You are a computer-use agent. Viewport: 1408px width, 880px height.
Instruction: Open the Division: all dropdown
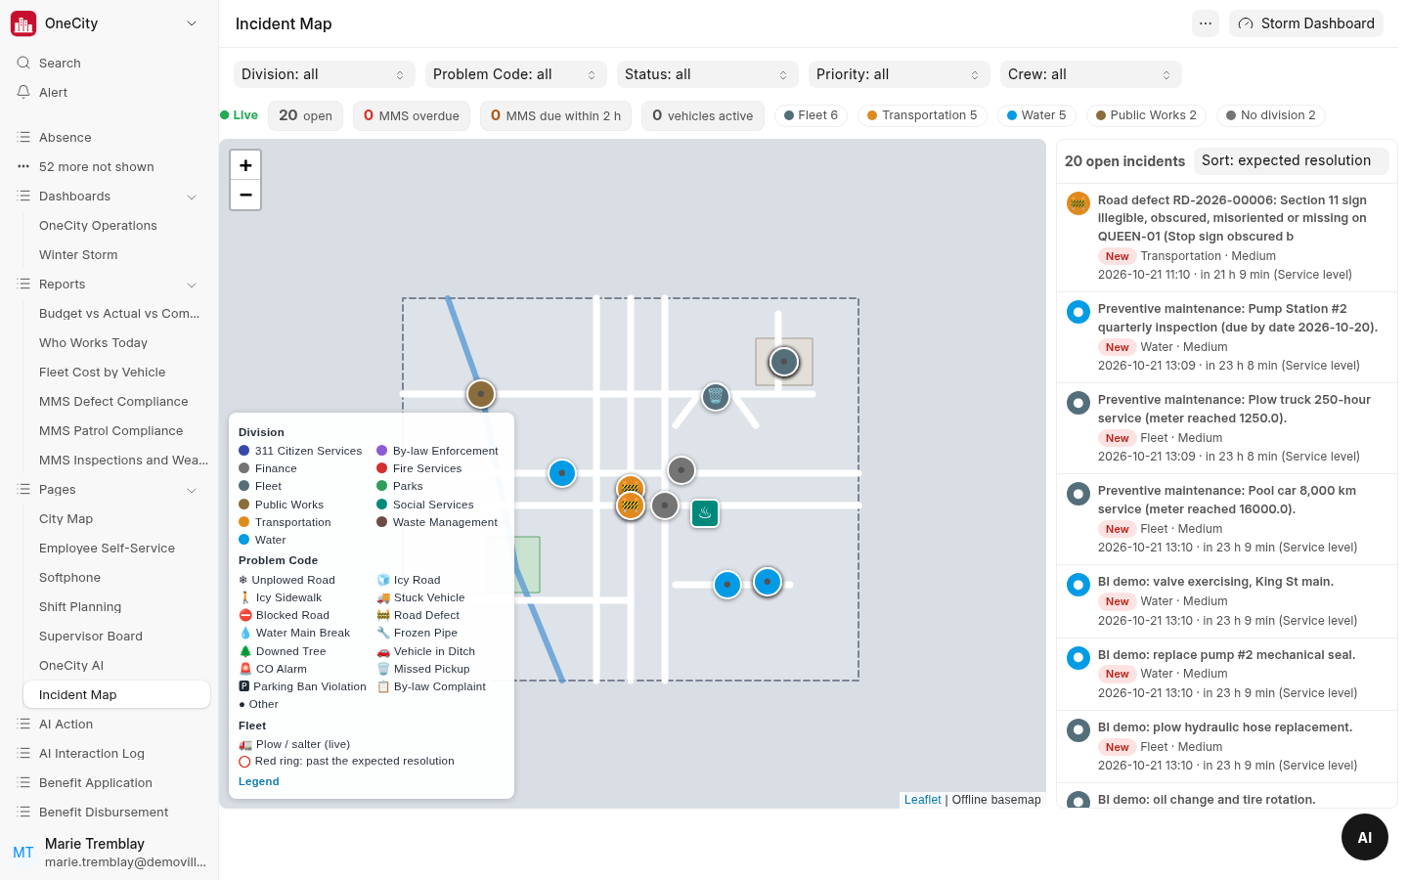coord(325,74)
